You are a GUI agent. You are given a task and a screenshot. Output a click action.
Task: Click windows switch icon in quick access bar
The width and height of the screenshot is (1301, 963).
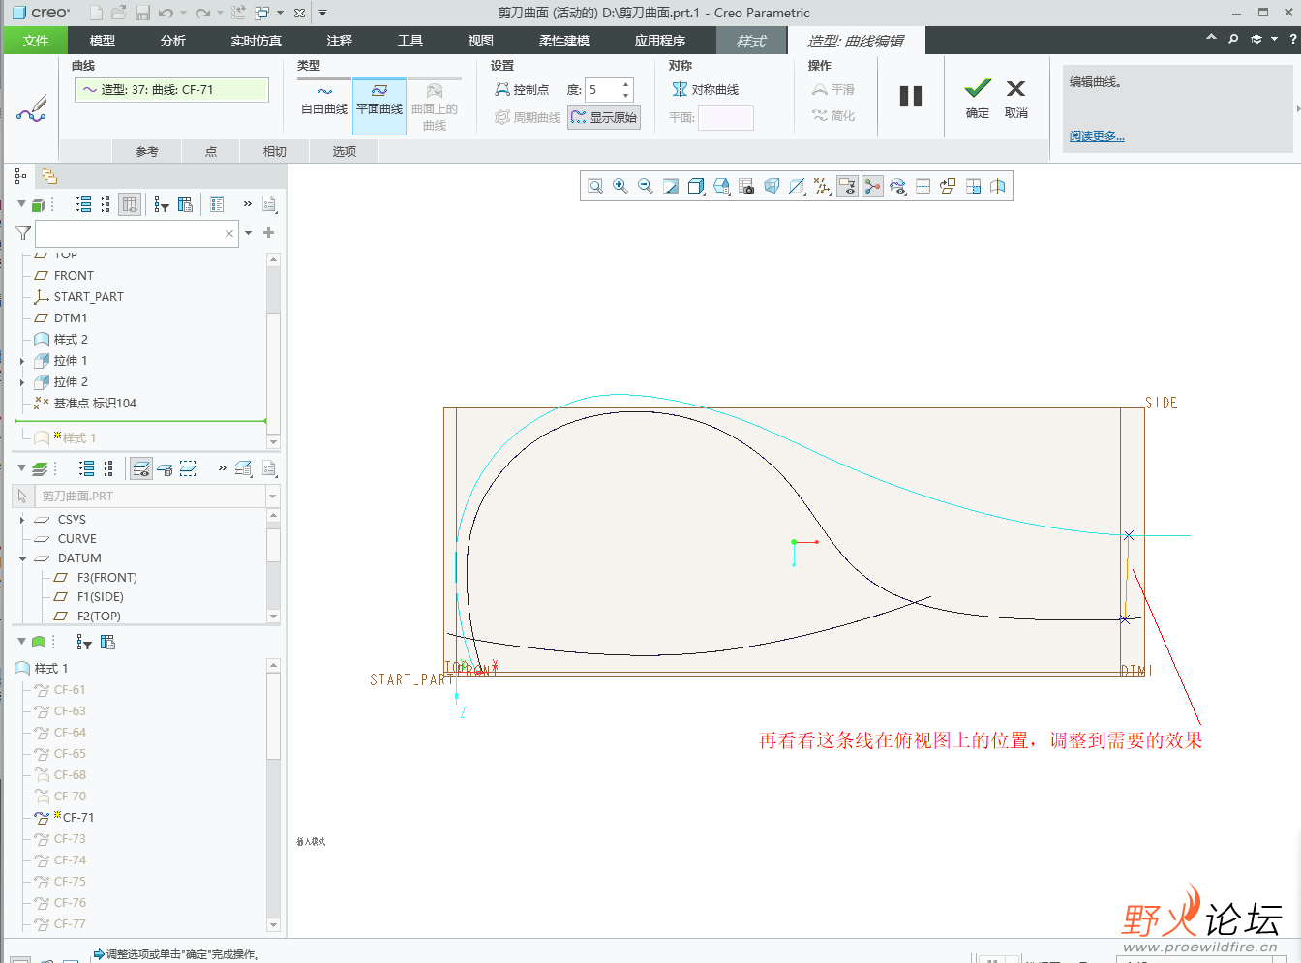(x=261, y=13)
